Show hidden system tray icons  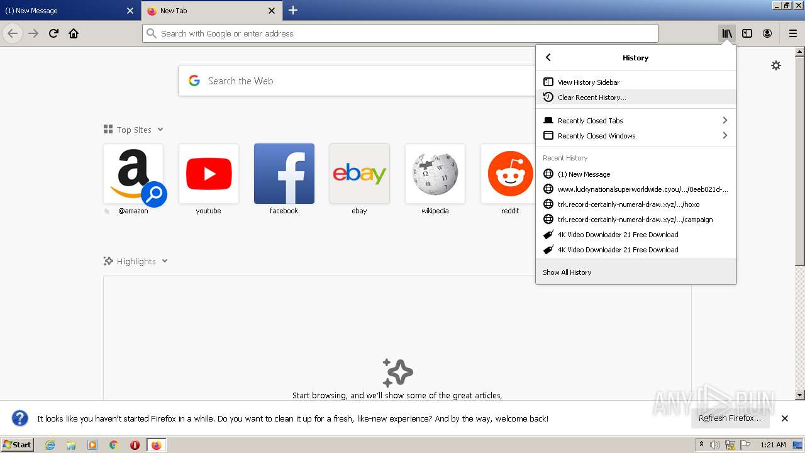coord(702,445)
